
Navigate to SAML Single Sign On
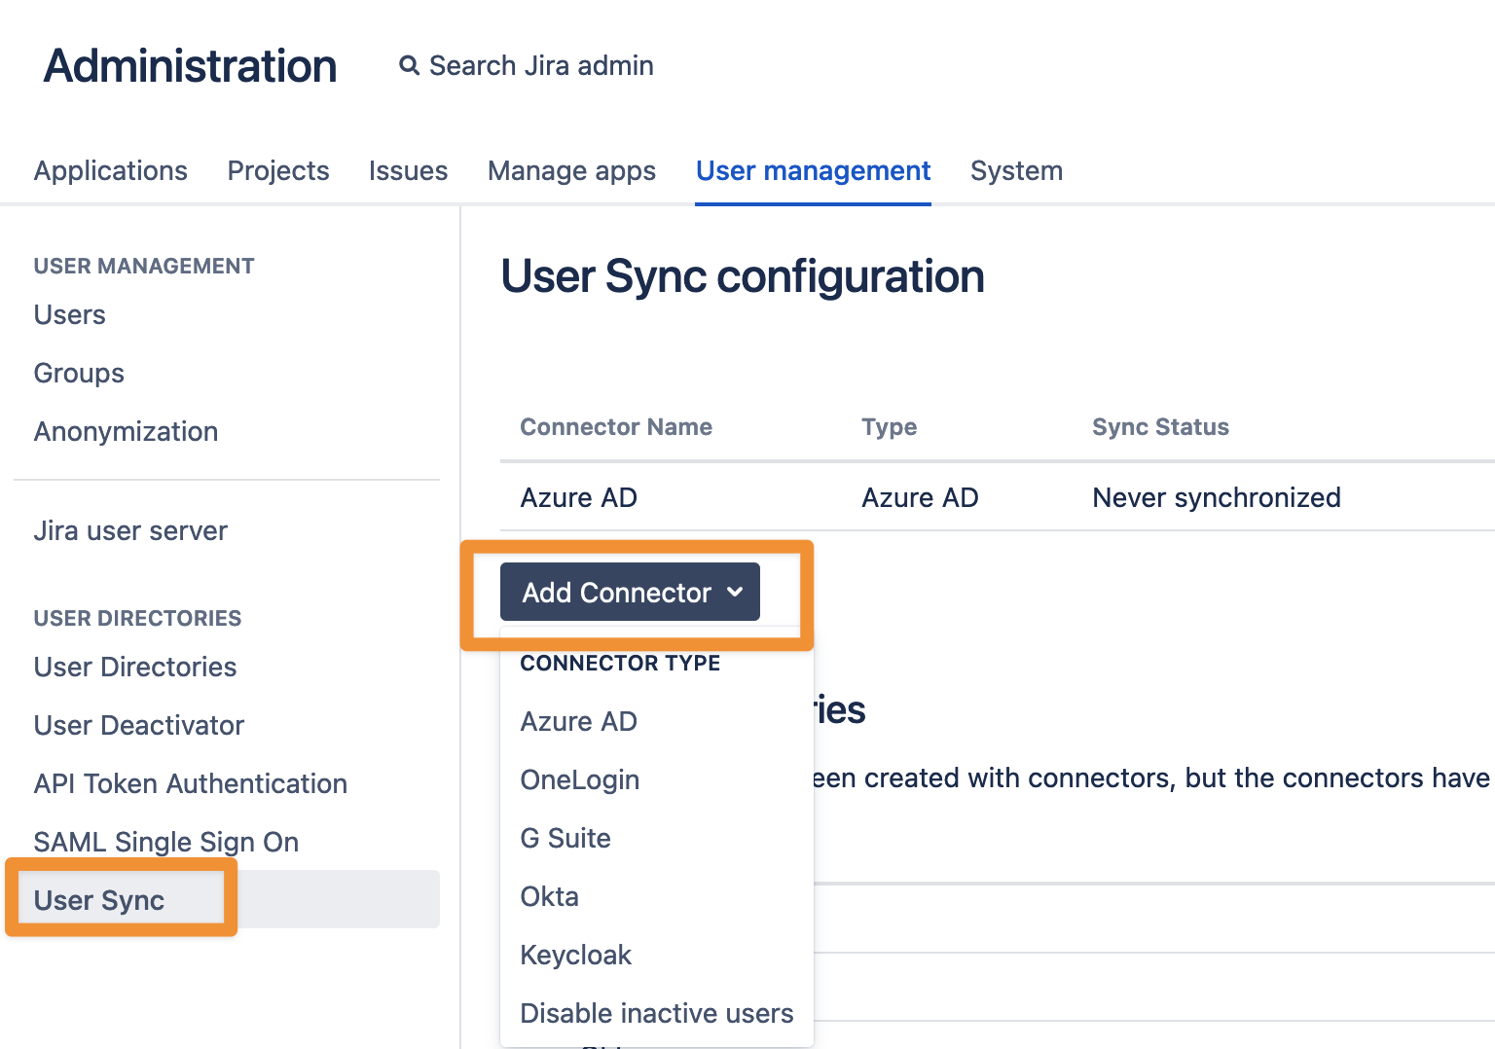(x=165, y=842)
